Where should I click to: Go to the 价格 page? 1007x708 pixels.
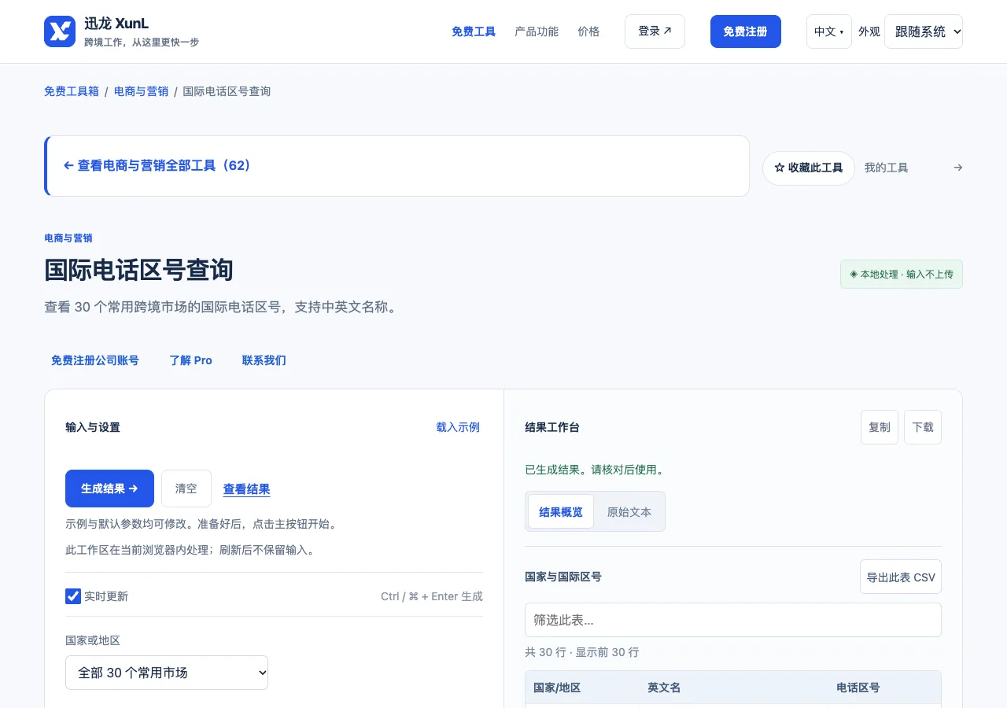[588, 31]
